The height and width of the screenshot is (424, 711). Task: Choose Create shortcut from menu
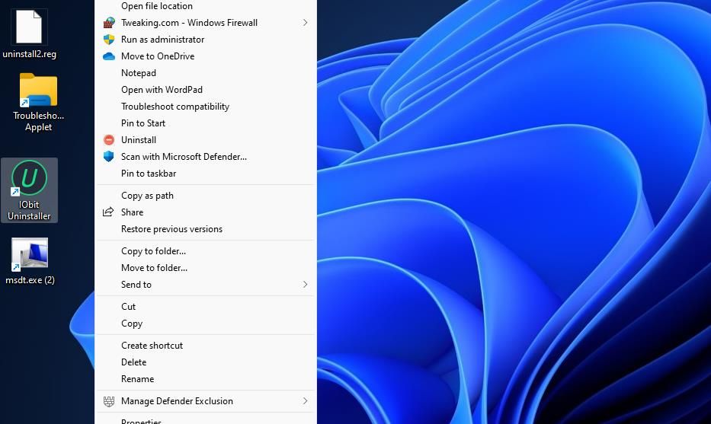tap(152, 346)
